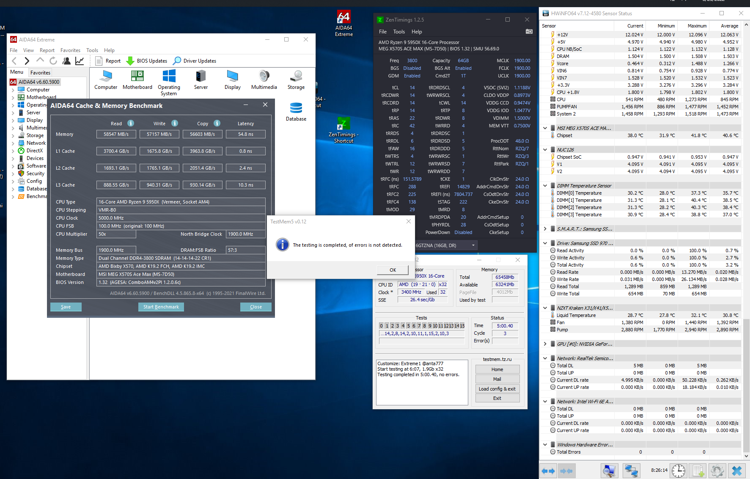Click Load config & exit in TestMem5
750x479 pixels.
[x=497, y=389]
